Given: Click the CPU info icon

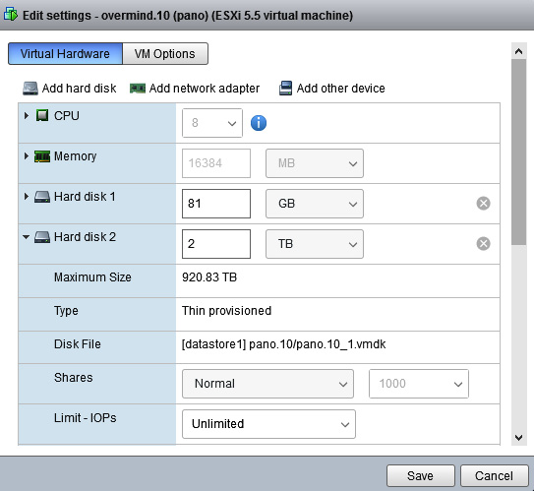Looking at the screenshot, I should click(x=259, y=123).
